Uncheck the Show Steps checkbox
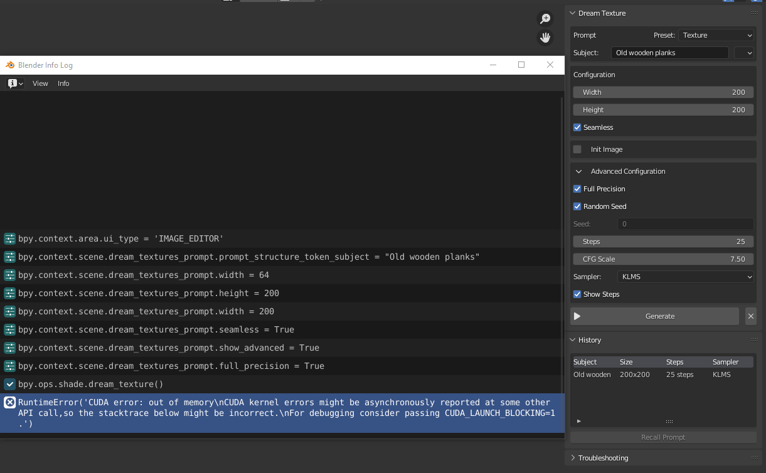The height and width of the screenshot is (473, 766). pos(577,294)
